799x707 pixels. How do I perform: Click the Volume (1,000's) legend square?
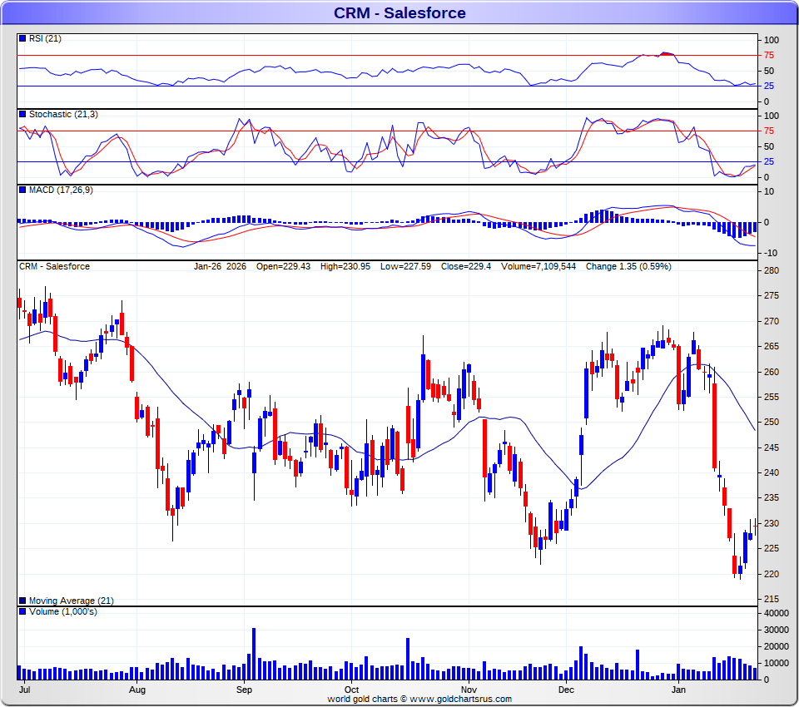click(x=22, y=611)
